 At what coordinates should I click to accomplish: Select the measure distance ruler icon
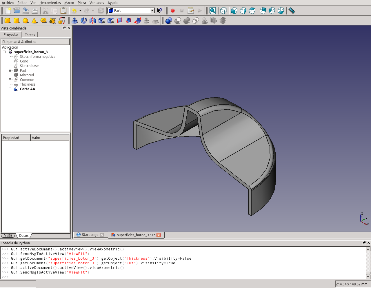click(292, 11)
